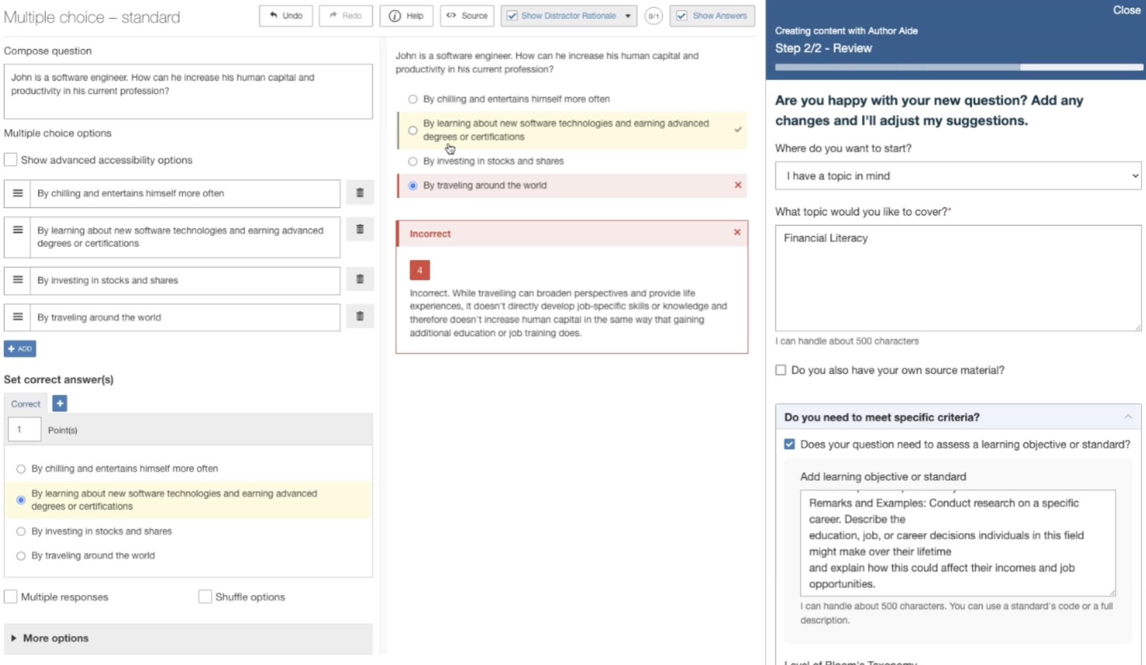Close the Author Aide panel
This screenshot has height=665, width=1146.
(x=1127, y=10)
